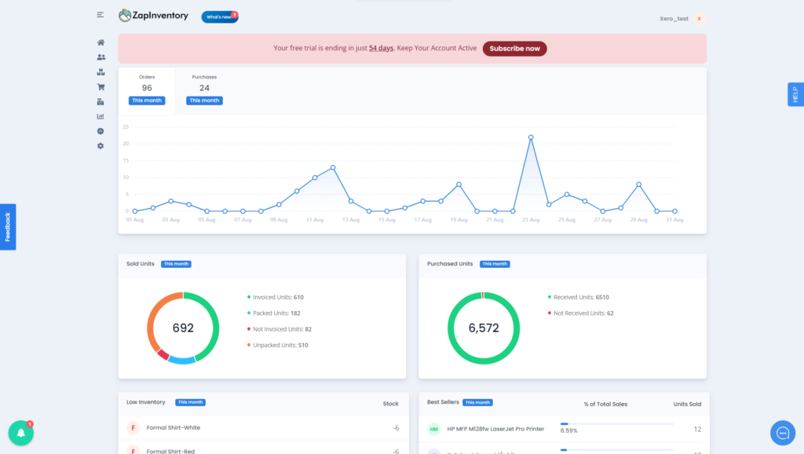This screenshot has height=454, width=804.
Task: Toggle the Invoiced Units: 610 legend entry
Action: (276, 297)
